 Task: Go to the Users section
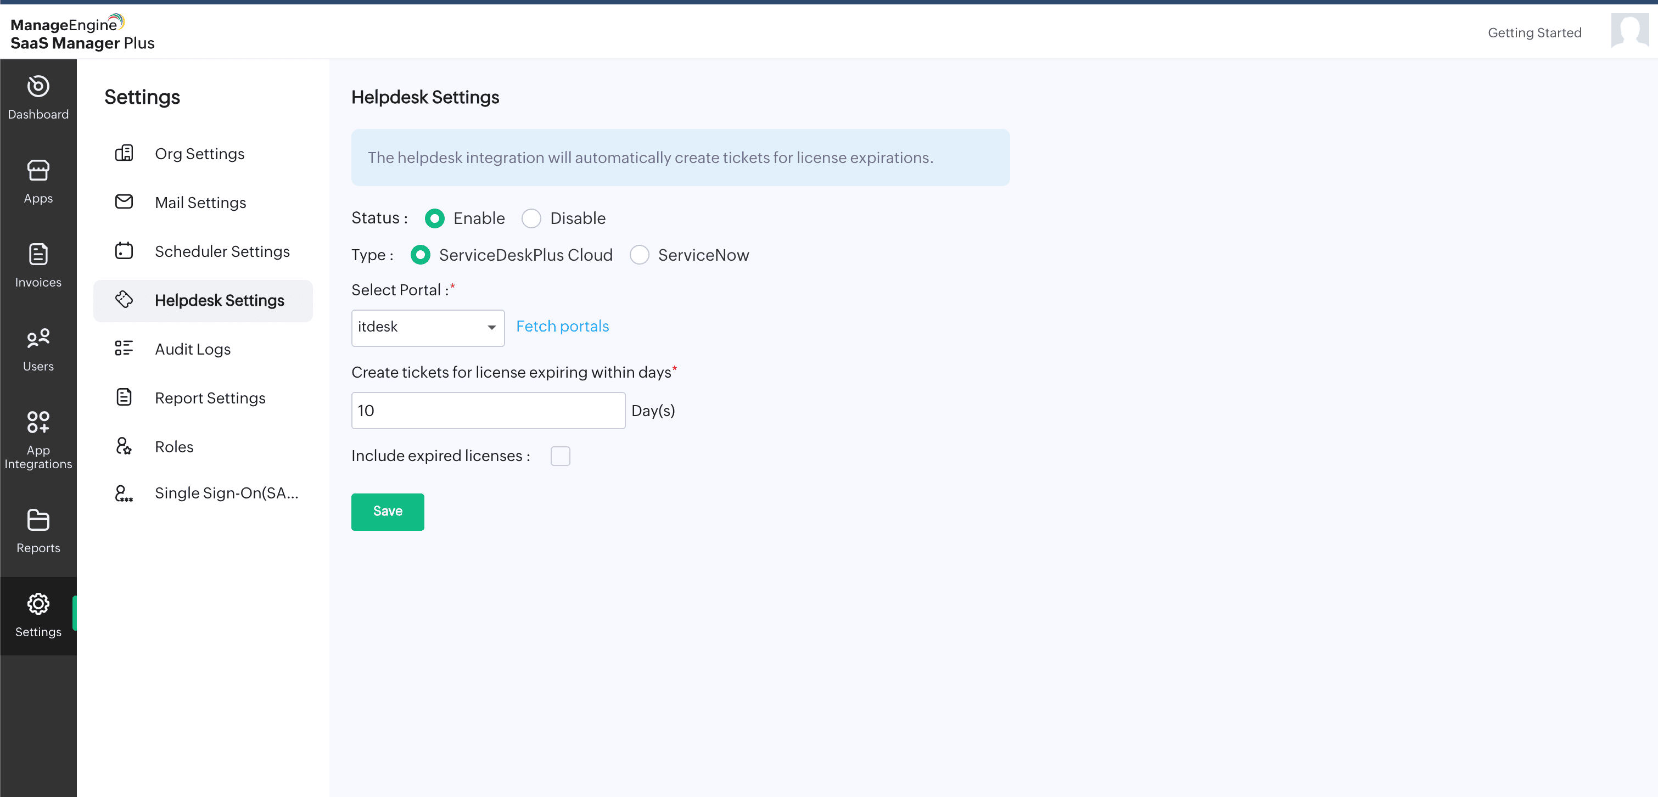(x=38, y=349)
